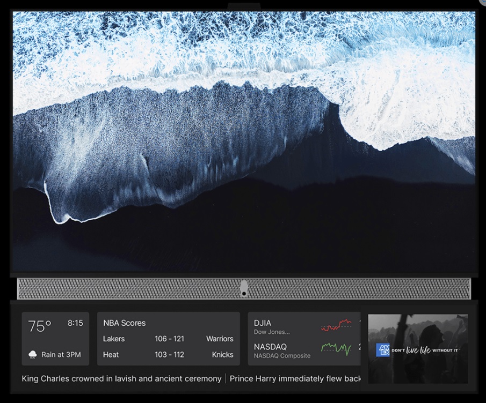Click the rain cloud weather icon
Viewport: 486px width, 403px height.
33,354
